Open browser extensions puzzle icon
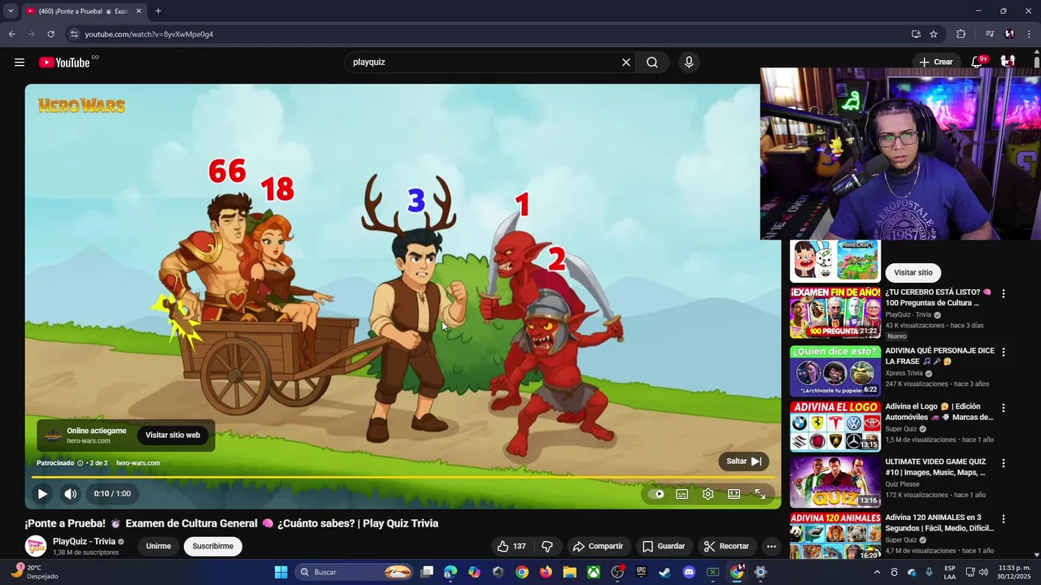The height and width of the screenshot is (585, 1041). 961,34
